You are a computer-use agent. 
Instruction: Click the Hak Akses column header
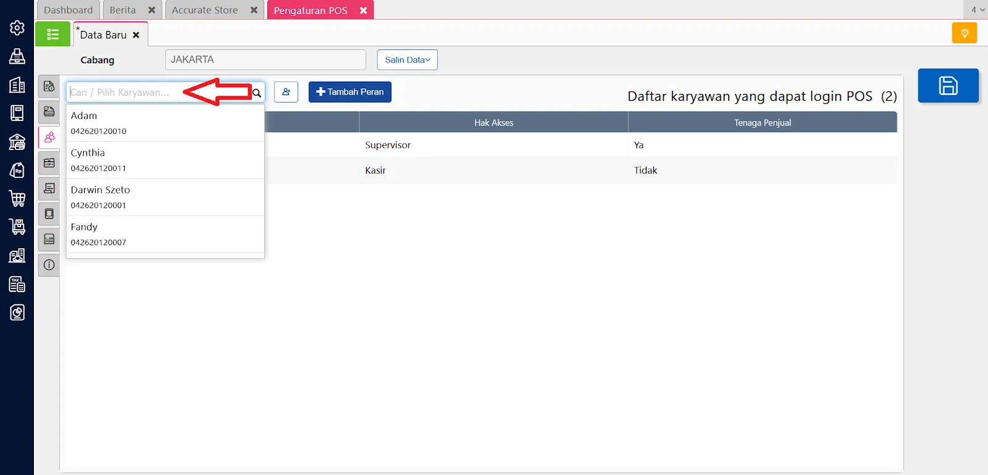point(494,122)
